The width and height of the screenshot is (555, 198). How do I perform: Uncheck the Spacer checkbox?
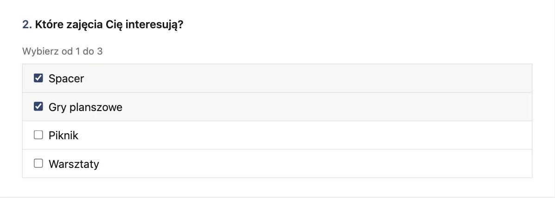(x=38, y=78)
